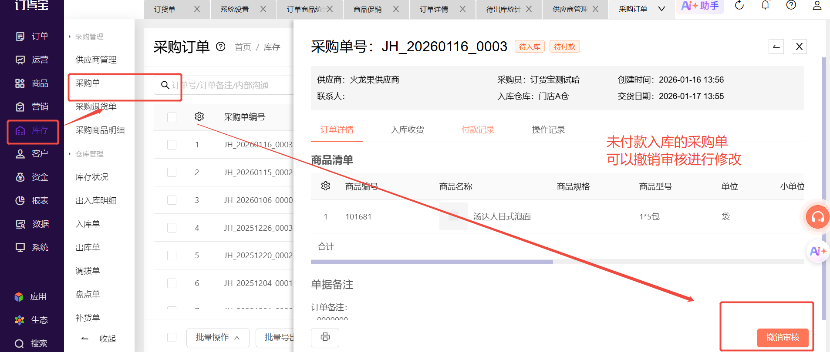Screen dimensions: 830x352
Task: Open the help question-mark icon top right
Action: 791,5
